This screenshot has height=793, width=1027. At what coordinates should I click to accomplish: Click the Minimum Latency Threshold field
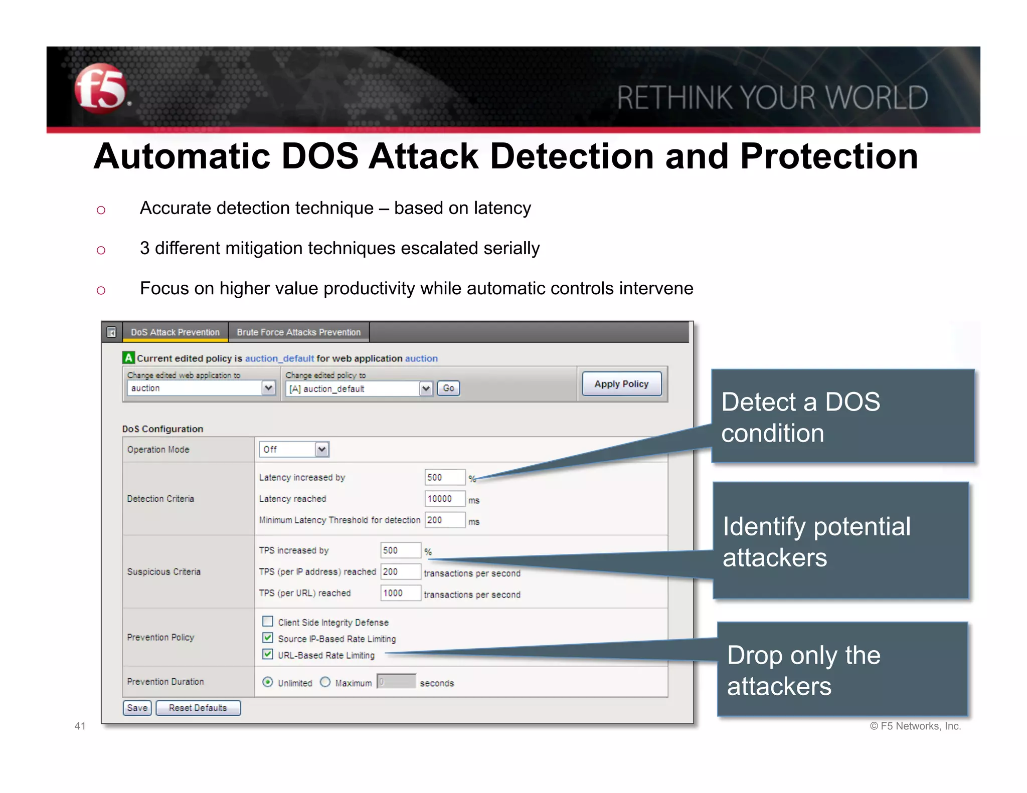click(445, 520)
